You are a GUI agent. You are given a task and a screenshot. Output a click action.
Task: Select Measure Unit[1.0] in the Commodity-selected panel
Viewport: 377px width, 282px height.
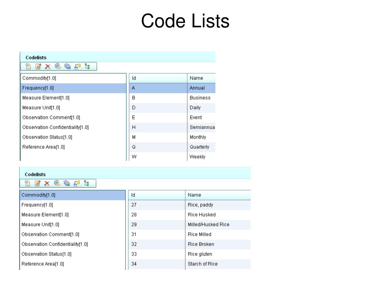[x=73, y=225]
